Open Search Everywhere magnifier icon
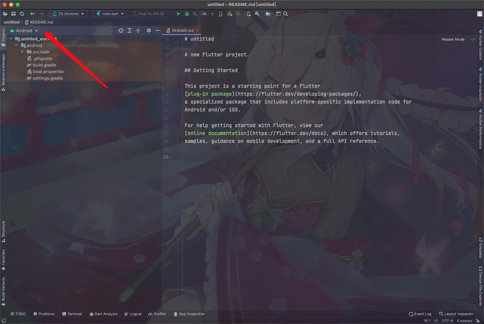Viewport: 484px width, 324px height. tap(286, 14)
